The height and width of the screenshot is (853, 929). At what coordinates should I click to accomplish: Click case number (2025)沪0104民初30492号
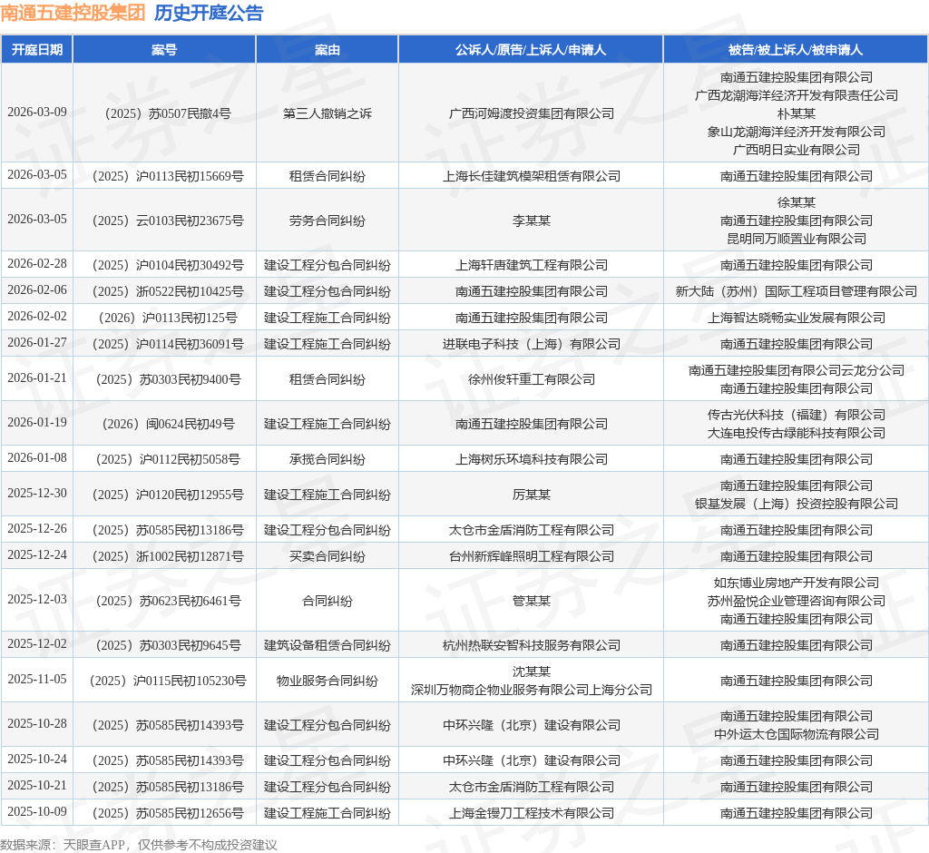click(x=168, y=265)
